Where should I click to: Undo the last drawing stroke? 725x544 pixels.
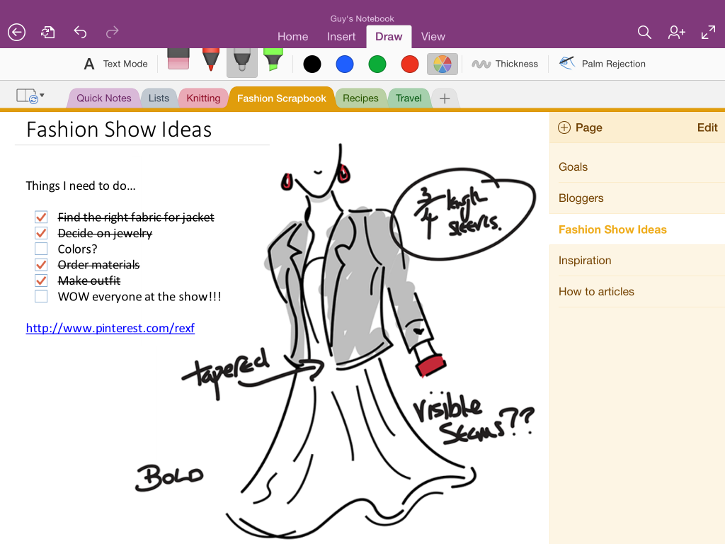[80, 32]
